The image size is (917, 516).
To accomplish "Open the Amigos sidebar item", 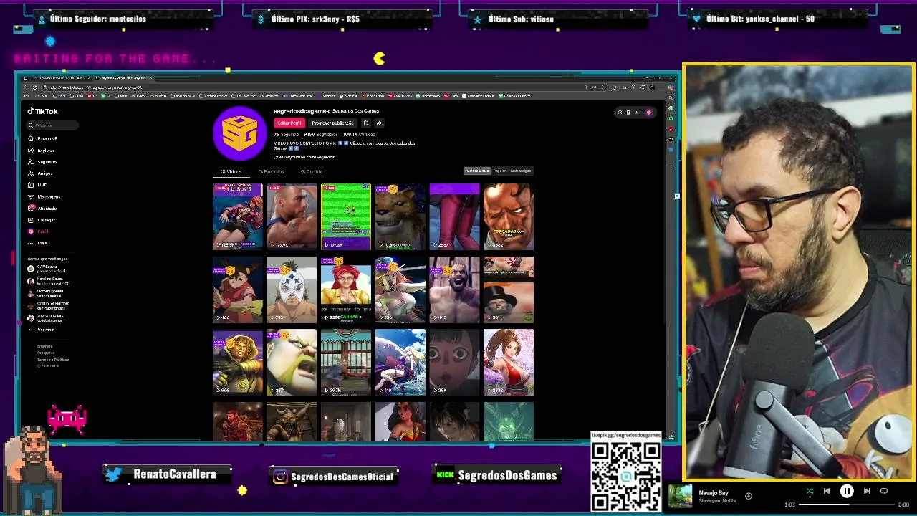I will tap(40, 173).
